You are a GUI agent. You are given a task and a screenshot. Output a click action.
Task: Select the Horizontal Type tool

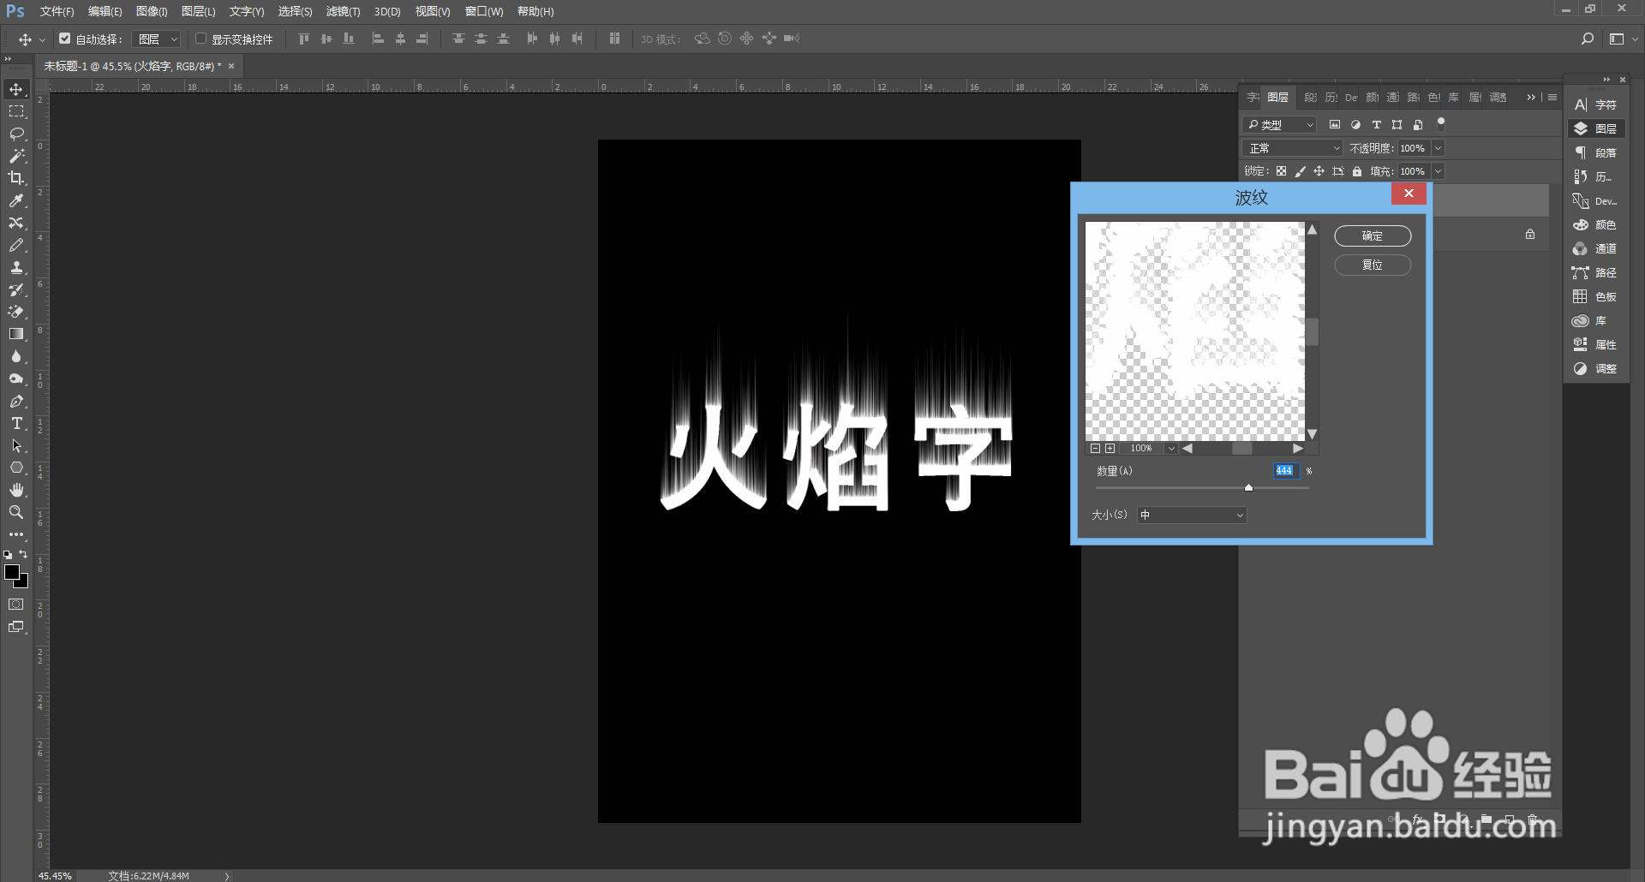point(15,423)
